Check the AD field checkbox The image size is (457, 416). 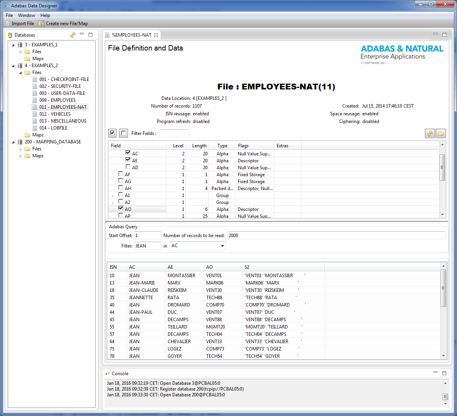(128, 166)
